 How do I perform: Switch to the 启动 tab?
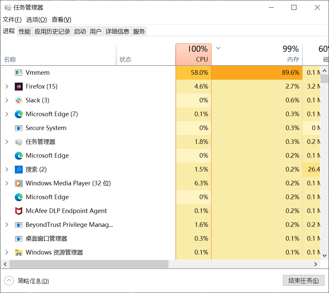80,32
